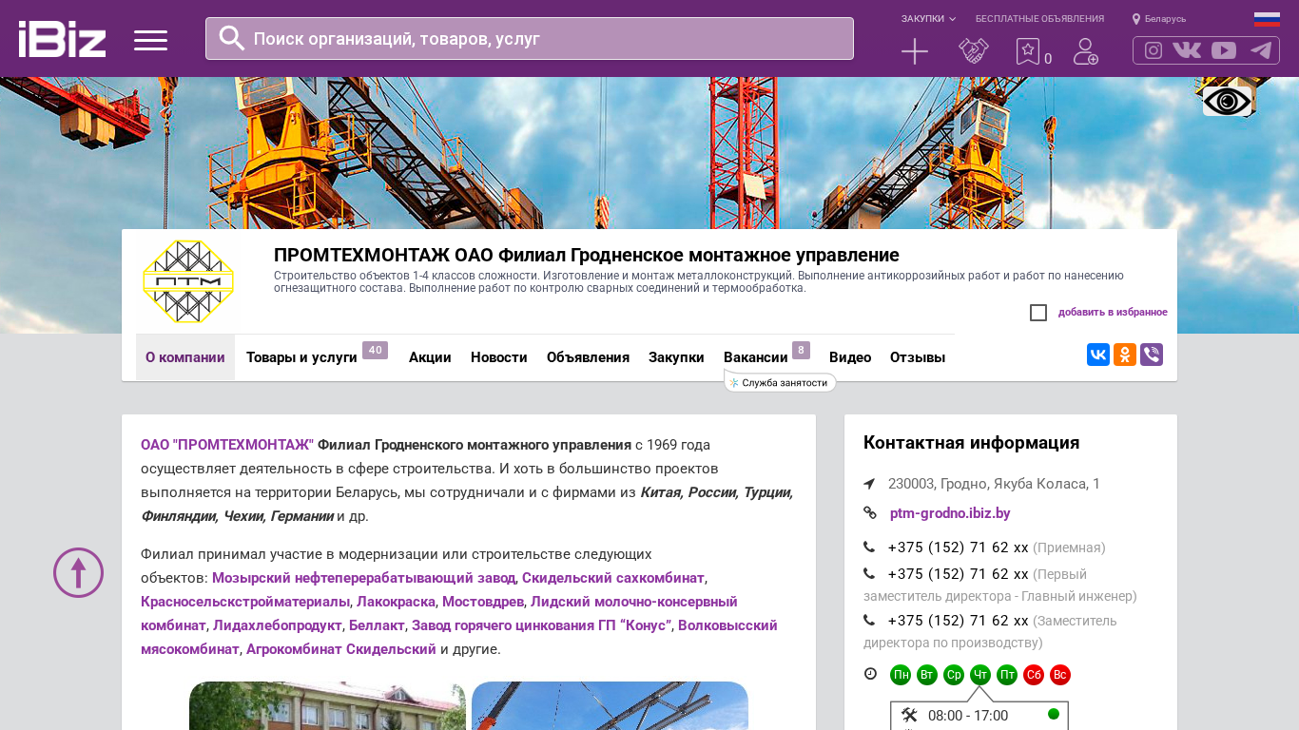1299x730 pixels.
Task: Click the address 230003, Гродно, Якуба Коласа, 1
Action: [994, 484]
